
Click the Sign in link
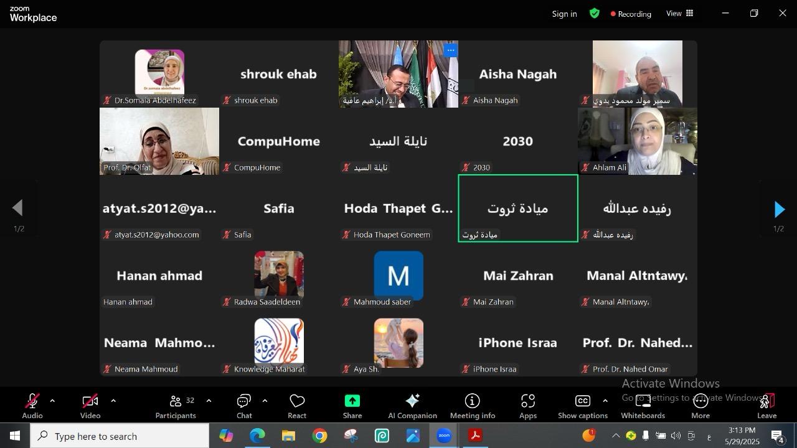[564, 14]
